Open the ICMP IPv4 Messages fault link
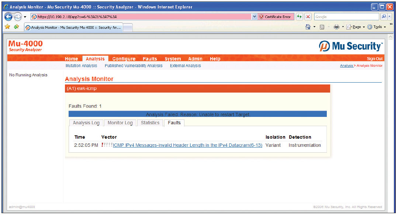Screen dimensions: 398x215 pyautogui.click(x=187, y=145)
